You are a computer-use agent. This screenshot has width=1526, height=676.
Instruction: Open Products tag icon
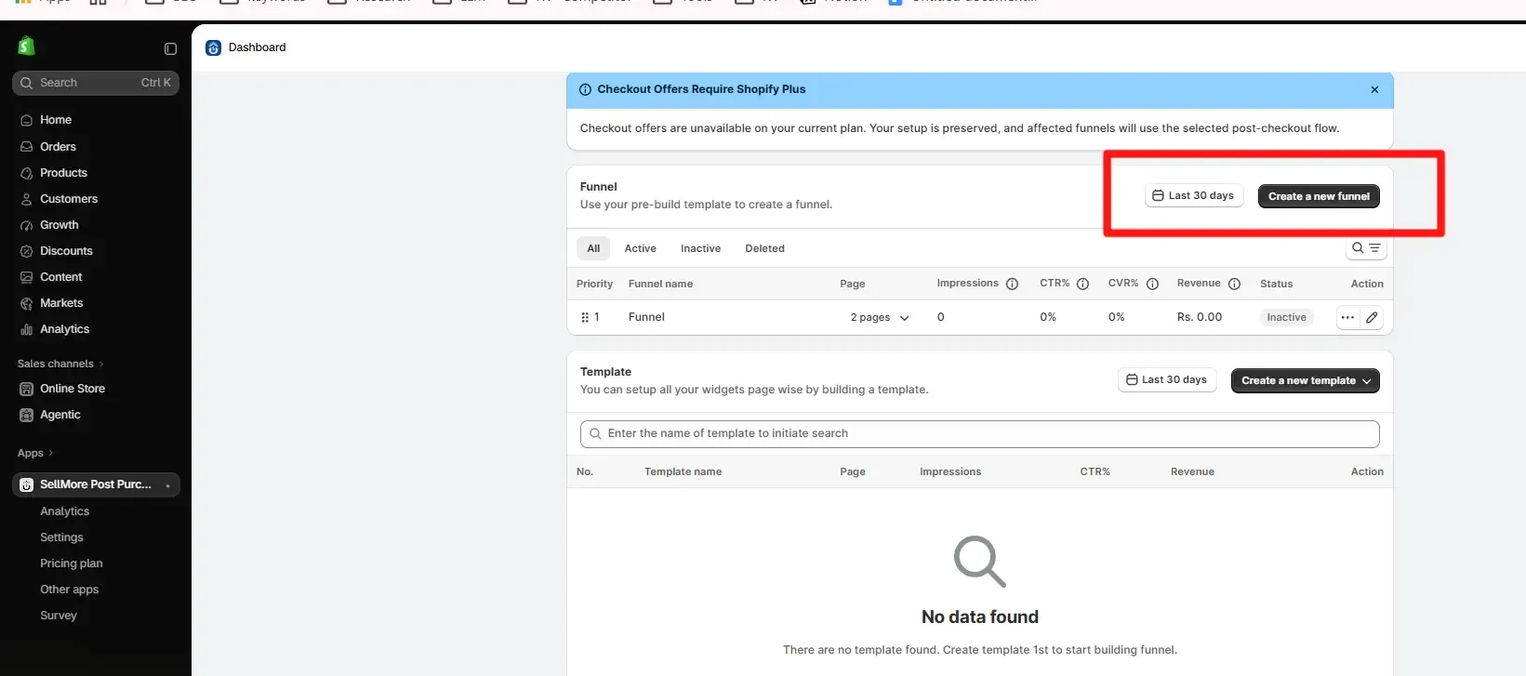tap(26, 173)
